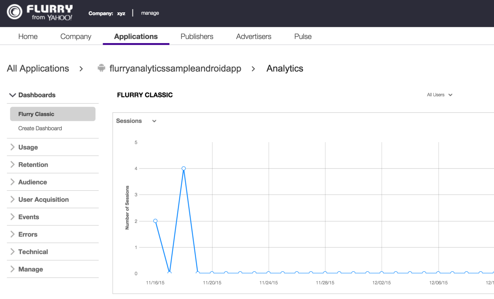
Task: Open the Company tab
Action: tap(76, 37)
